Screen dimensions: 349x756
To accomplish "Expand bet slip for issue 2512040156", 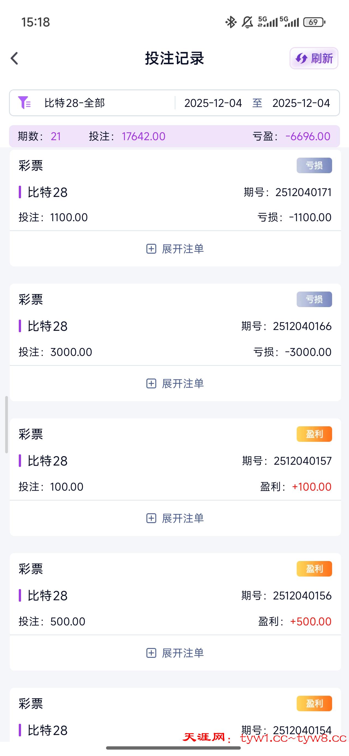I will click(175, 653).
